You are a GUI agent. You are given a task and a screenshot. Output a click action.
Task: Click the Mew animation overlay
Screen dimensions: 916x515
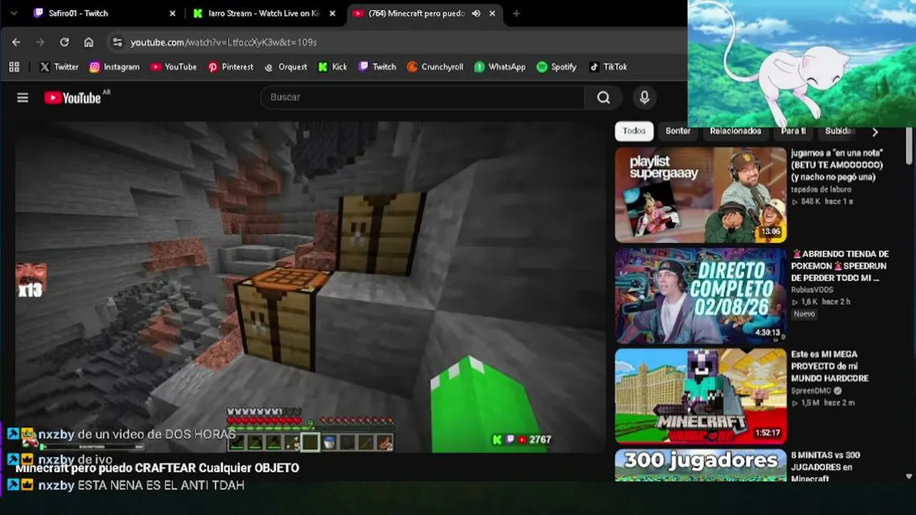801,64
